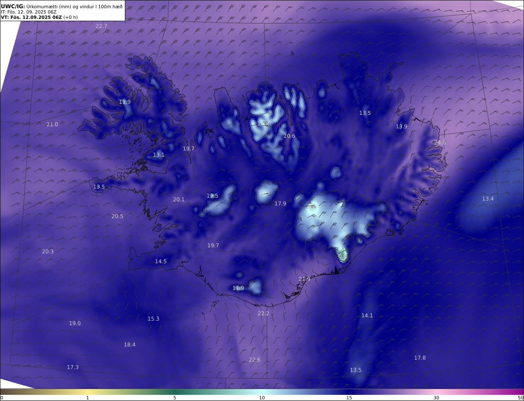
Task: Click the color scale tick label 15
Action: pyautogui.click(x=349, y=398)
